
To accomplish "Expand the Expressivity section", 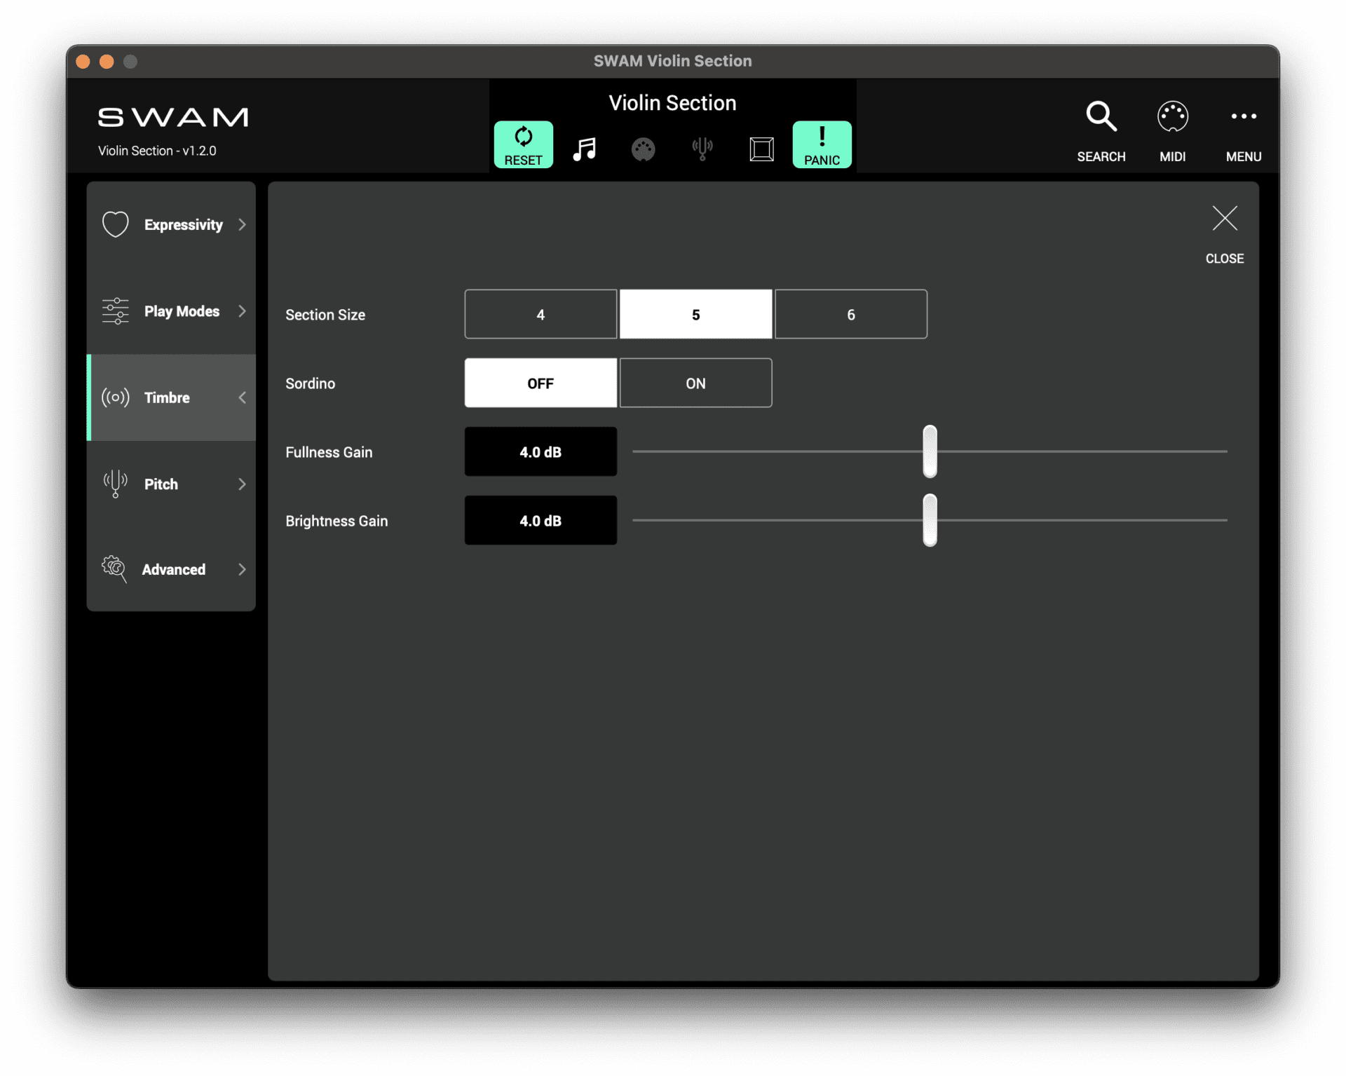I will [x=183, y=224].
